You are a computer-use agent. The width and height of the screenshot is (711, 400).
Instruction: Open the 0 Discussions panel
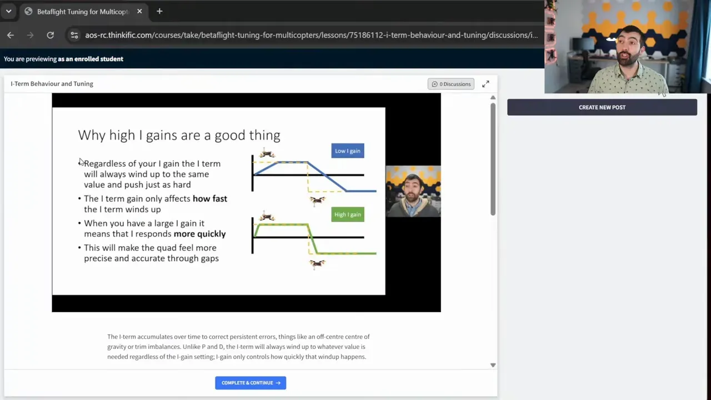pyautogui.click(x=450, y=84)
